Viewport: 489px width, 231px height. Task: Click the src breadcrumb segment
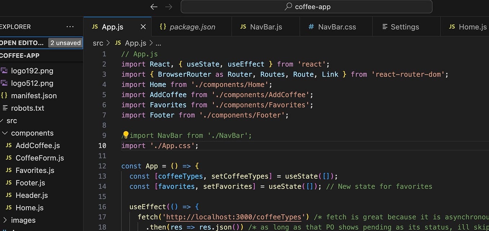tap(98, 43)
